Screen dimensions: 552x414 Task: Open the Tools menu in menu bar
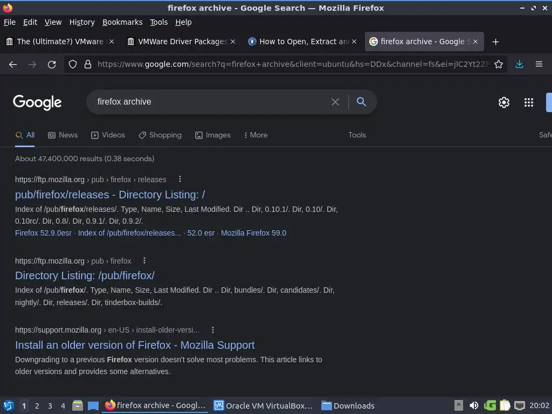point(159,22)
